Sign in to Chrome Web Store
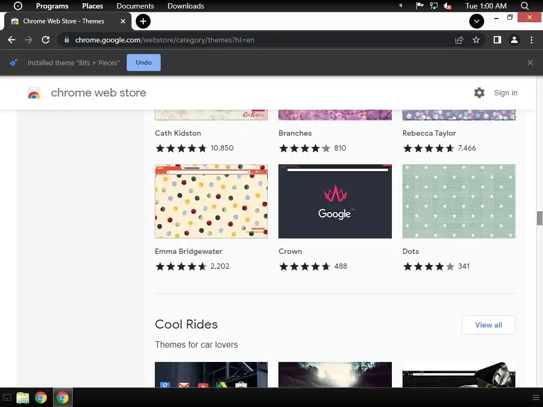This screenshot has height=407, width=543. tap(505, 93)
